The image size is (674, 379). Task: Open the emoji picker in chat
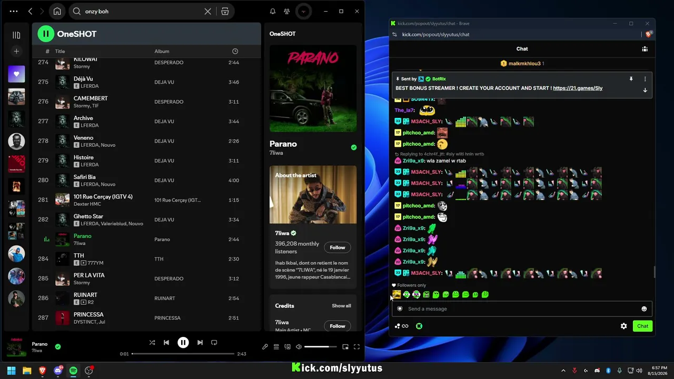644,309
